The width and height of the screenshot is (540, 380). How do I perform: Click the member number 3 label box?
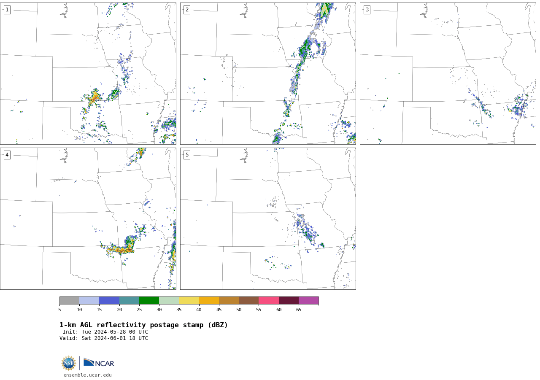367,10
